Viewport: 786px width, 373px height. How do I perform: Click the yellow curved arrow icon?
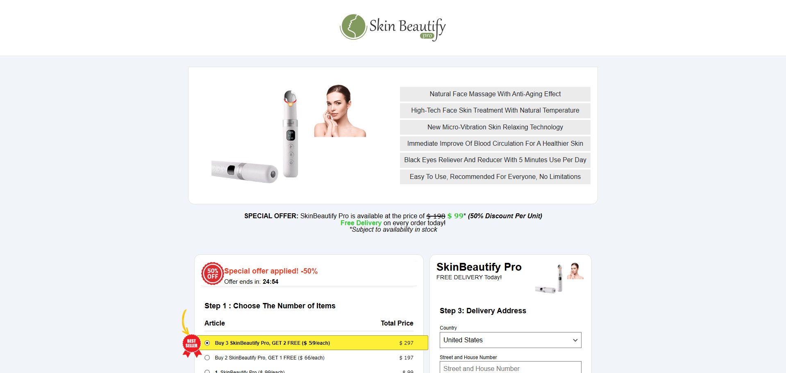pos(185,322)
